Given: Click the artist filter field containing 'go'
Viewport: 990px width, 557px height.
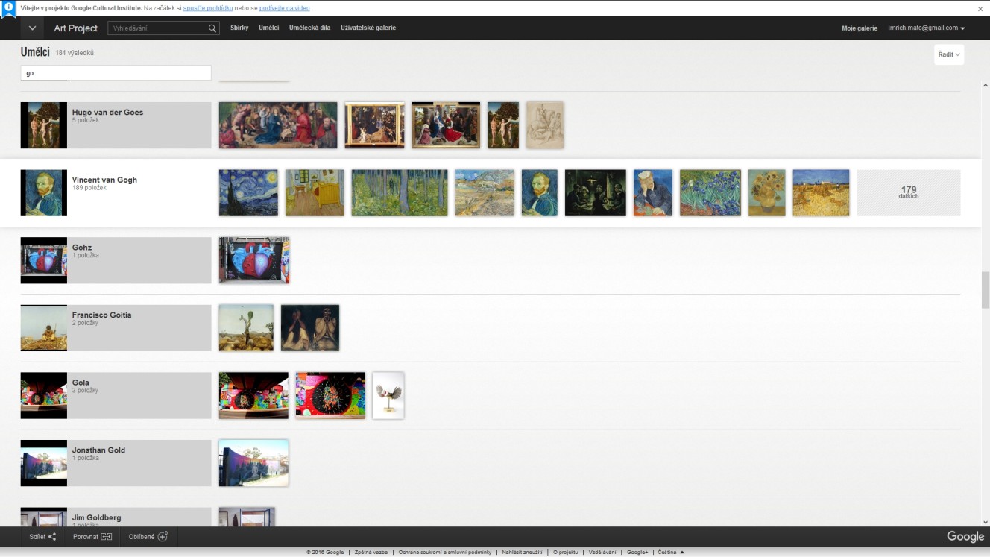Looking at the screenshot, I should coord(116,73).
